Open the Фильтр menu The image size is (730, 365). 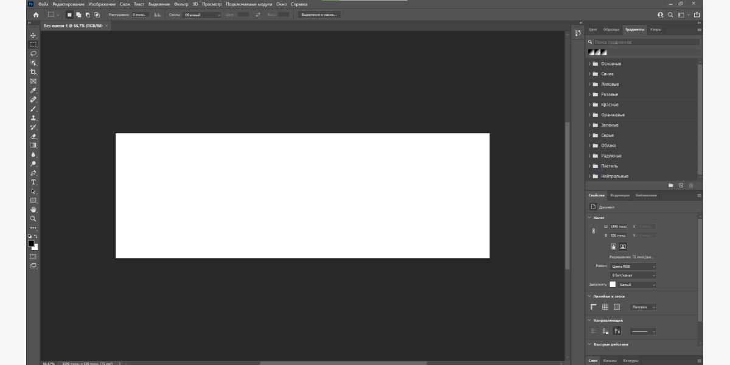pyautogui.click(x=181, y=4)
